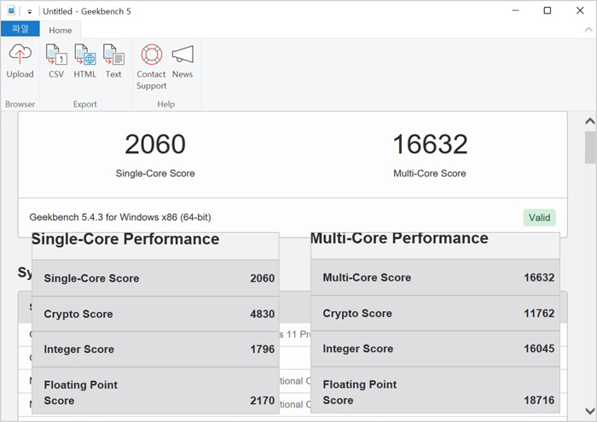Viewport: 597px width, 422px height.
Task: Click the Multi-Core Score label under 16632
Action: point(430,174)
